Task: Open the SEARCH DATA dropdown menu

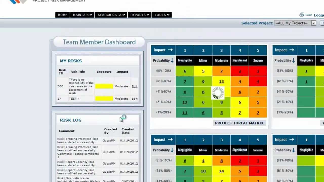Action: pyautogui.click(x=111, y=15)
